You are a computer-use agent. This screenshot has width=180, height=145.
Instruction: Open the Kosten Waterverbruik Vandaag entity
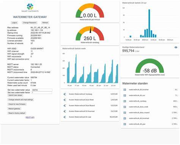tap(90, 94)
